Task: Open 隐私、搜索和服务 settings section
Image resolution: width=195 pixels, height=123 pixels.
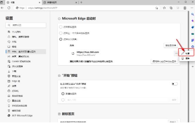Action: [x=26, y=37]
